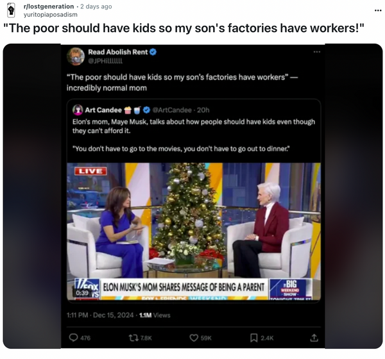Bookmark the tweet with the bookmark icon
Viewport: 385px width, 359px height.
point(253,338)
